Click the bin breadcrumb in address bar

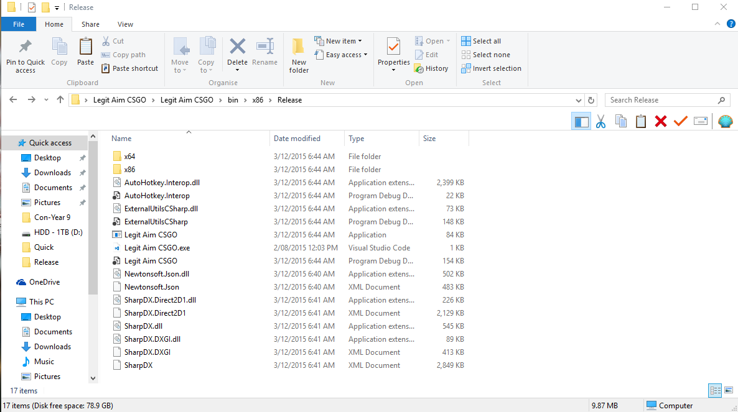pos(233,100)
